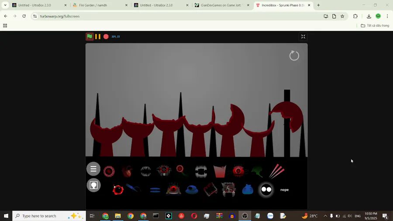Switch to the third tab, Untitled - UltraBox
393x221 pixels.
pyautogui.click(x=161, y=5)
